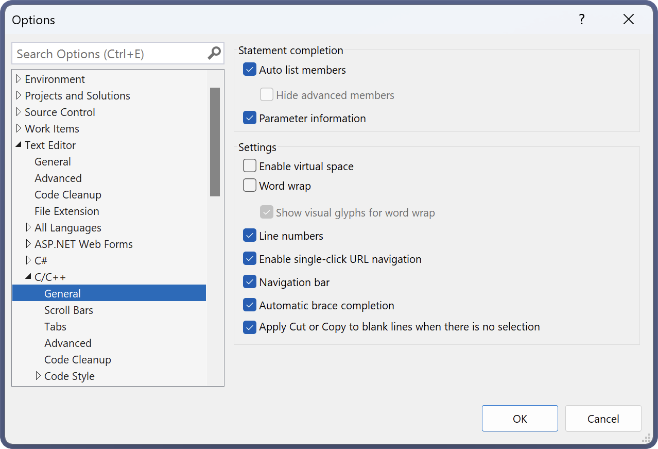
Task: Uncheck Auto list members checkbox
Action: tap(250, 70)
